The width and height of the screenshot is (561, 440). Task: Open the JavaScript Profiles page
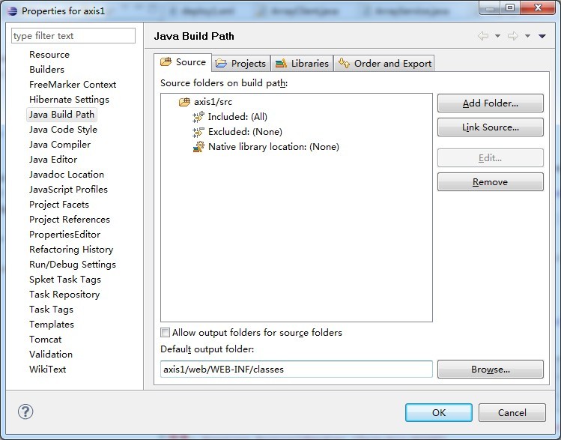pyautogui.click(x=68, y=190)
